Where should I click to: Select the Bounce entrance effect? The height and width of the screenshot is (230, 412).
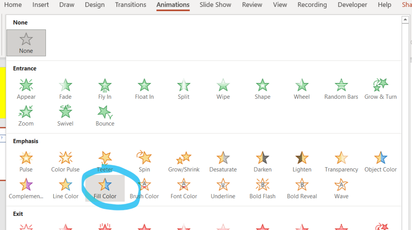click(105, 116)
